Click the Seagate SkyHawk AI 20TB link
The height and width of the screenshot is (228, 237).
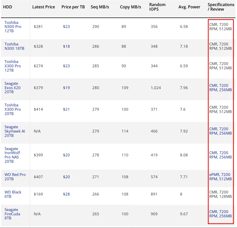(14, 131)
